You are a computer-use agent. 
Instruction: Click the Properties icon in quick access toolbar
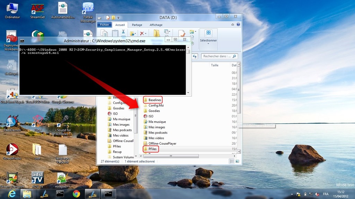coord(108,17)
